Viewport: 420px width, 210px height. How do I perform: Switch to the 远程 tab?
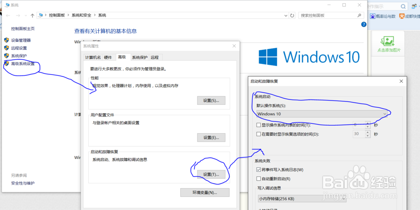click(155, 57)
